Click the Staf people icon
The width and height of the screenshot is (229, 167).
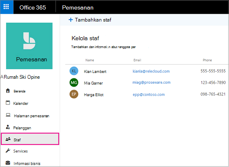pos(8,139)
